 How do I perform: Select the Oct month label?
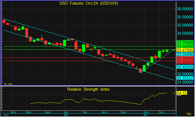pyautogui.click(x=146, y=115)
